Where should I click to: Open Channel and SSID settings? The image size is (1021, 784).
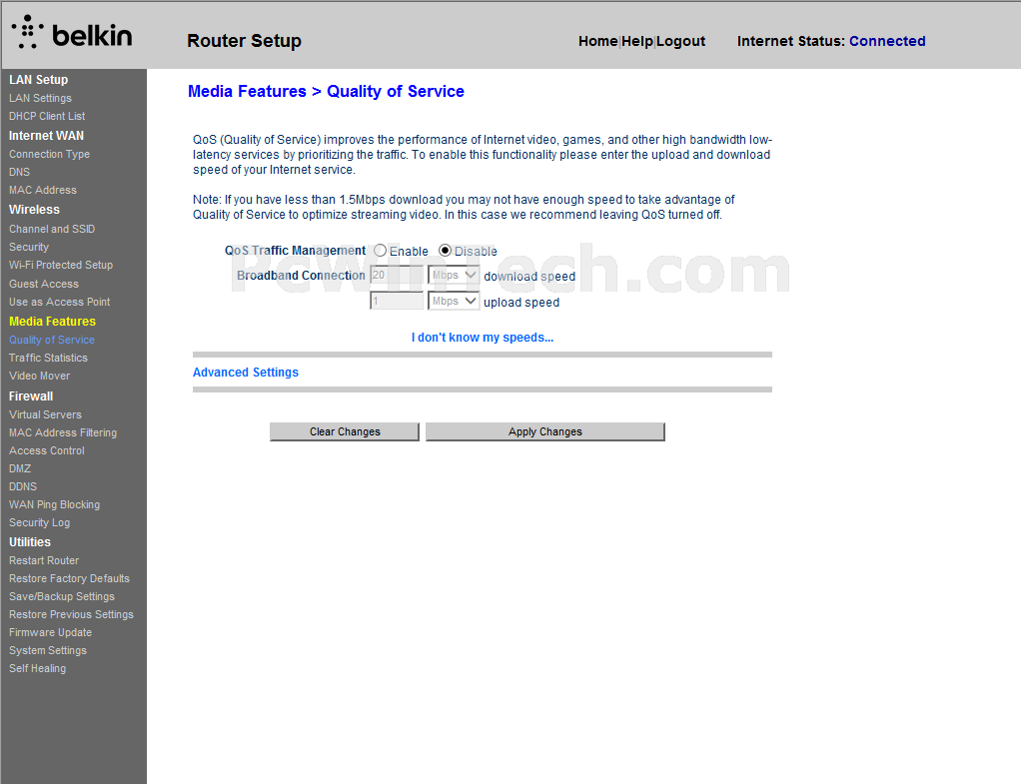(x=52, y=230)
